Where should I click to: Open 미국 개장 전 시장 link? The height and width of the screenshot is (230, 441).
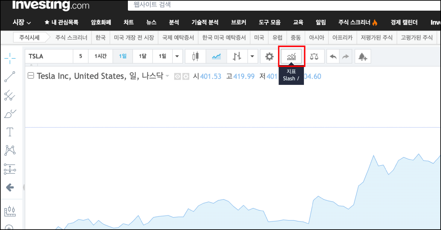tap(134, 37)
